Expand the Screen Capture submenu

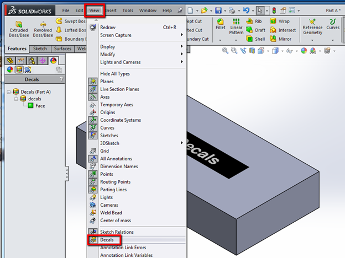click(182, 35)
